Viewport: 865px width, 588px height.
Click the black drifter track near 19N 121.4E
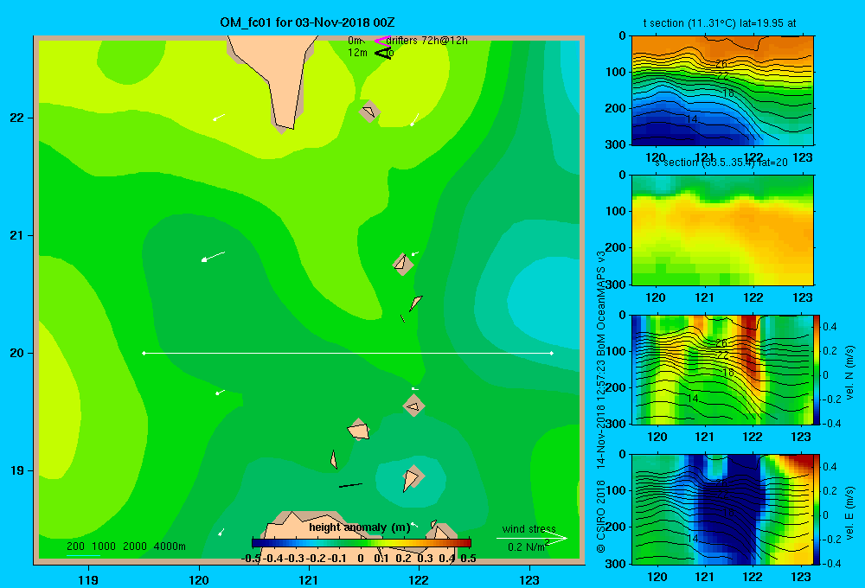tap(350, 485)
